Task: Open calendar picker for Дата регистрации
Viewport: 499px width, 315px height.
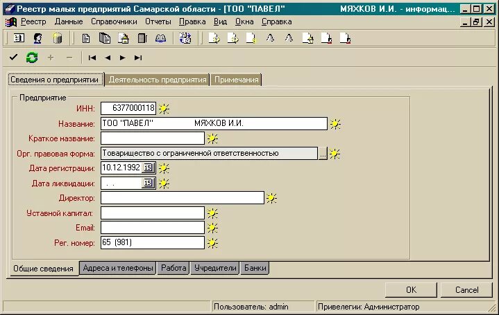Action: pos(148,168)
